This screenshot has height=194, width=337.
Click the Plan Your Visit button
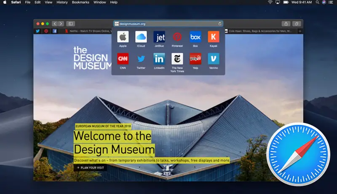[x=90, y=167]
